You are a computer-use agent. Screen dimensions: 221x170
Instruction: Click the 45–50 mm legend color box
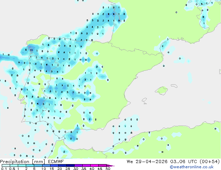tap(102, 165)
